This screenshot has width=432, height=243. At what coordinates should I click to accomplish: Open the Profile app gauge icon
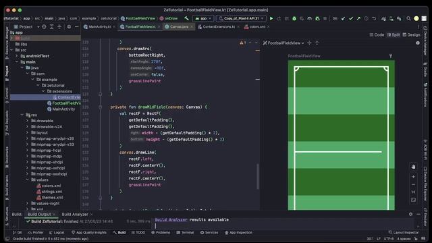310,18
